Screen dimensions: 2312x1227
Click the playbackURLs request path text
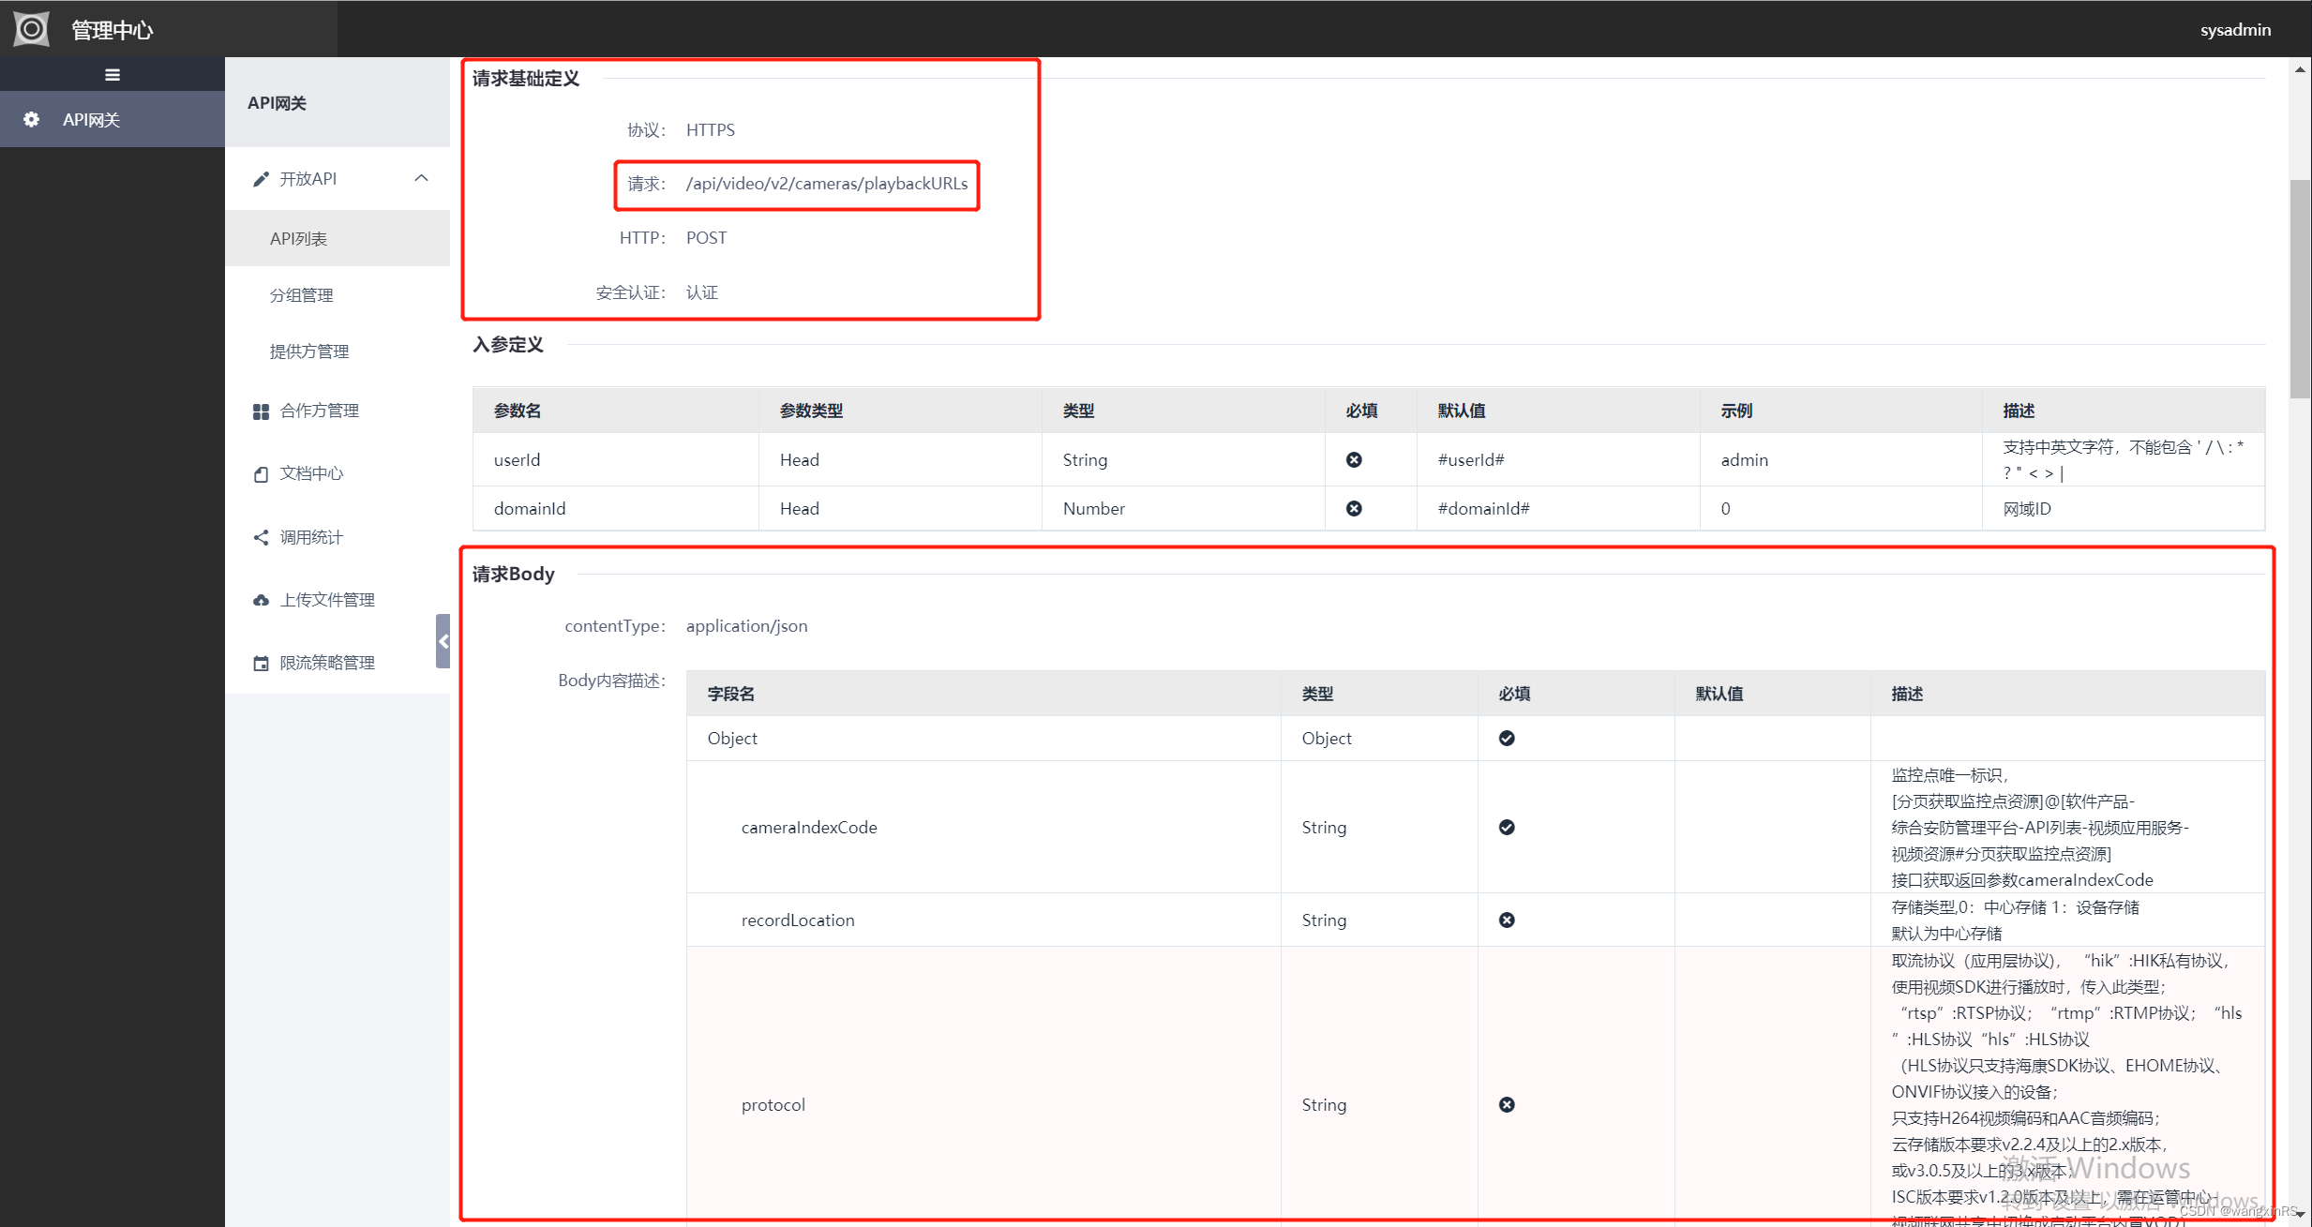(x=826, y=184)
